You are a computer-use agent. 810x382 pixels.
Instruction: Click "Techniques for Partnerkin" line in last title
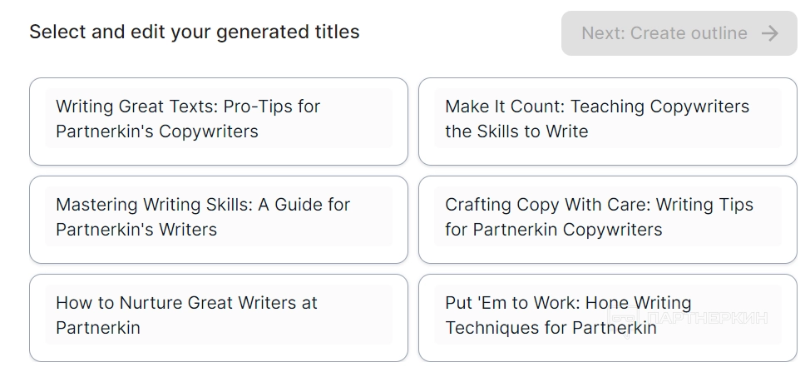[x=551, y=328]
